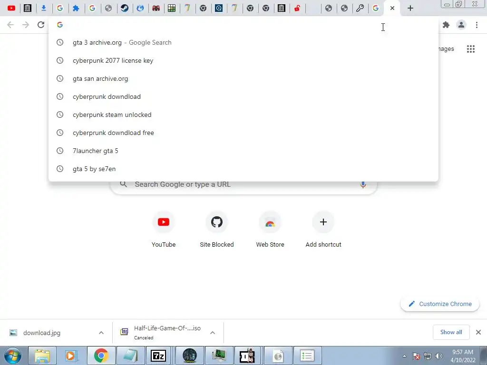Open the ISO disc file taskbar item

[x=277, y=355]
